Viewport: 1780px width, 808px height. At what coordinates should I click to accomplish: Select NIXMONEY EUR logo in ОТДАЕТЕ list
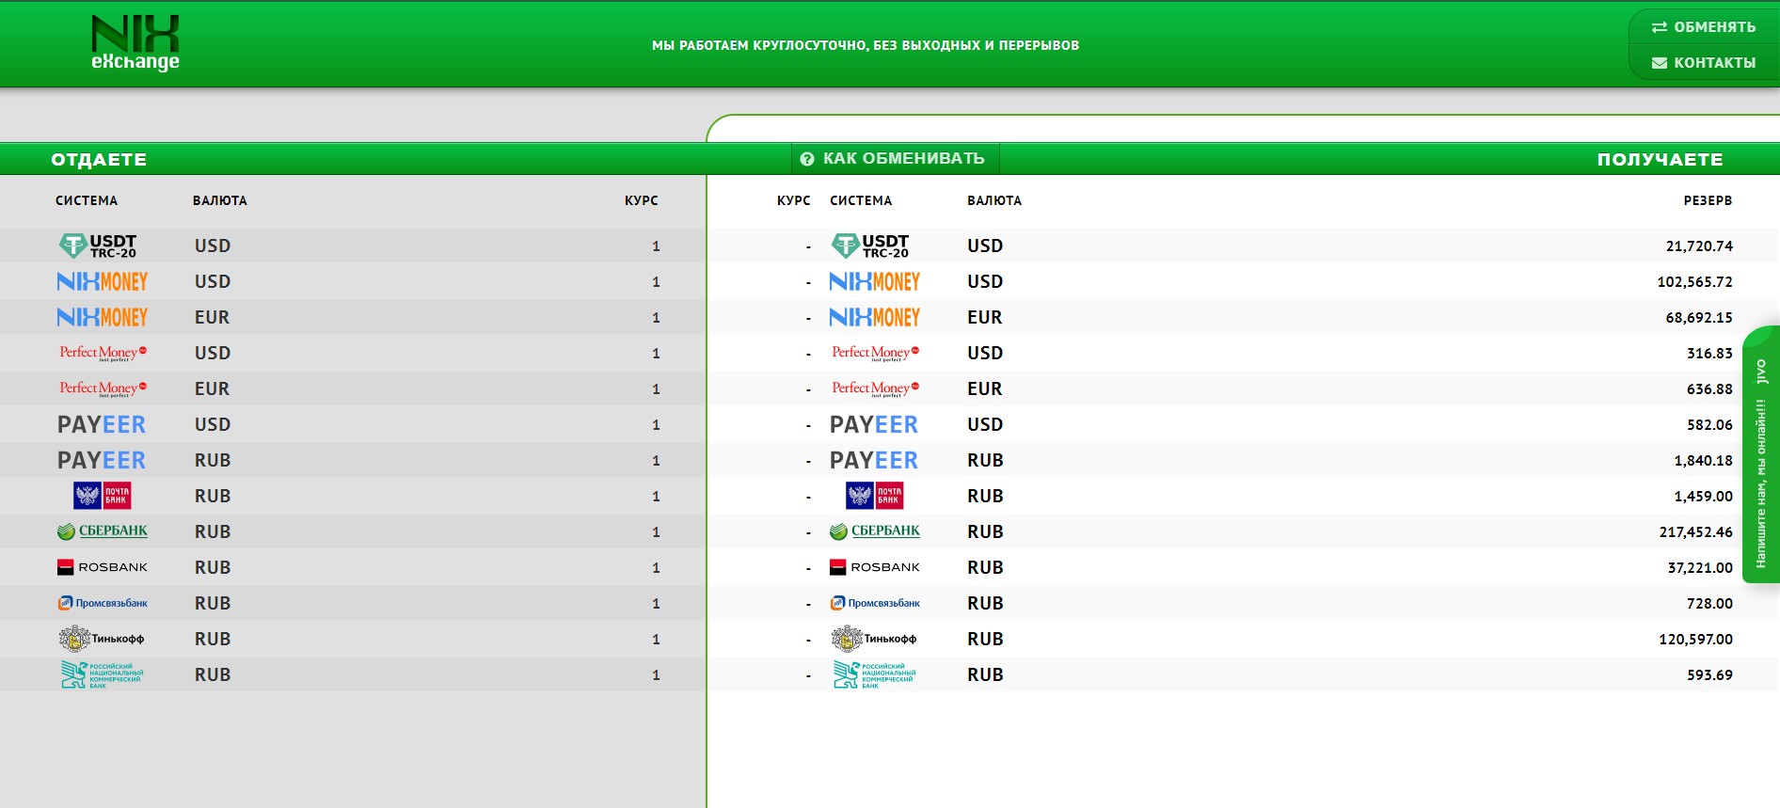click(103, 317)
